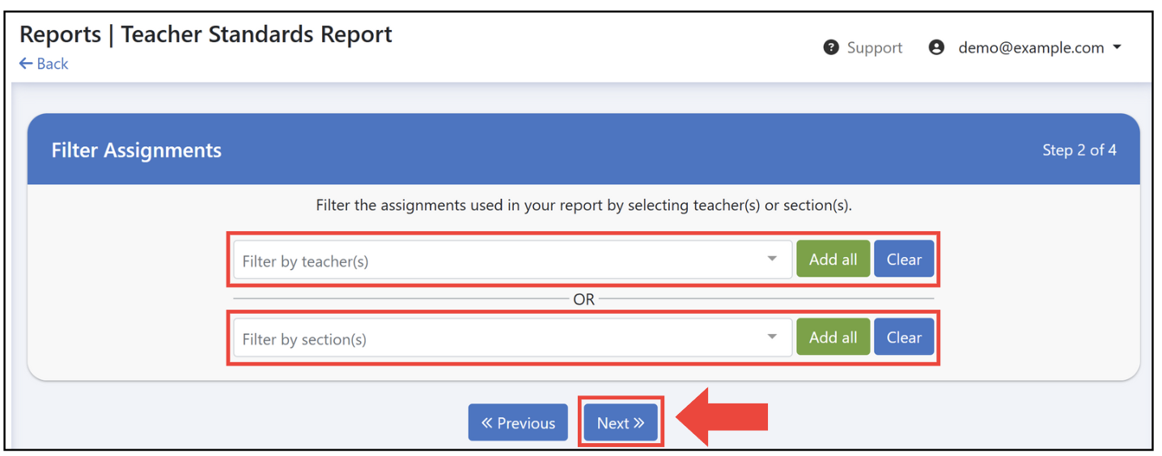
Task: Click the demo@example.com account label
Action: 1031,48
